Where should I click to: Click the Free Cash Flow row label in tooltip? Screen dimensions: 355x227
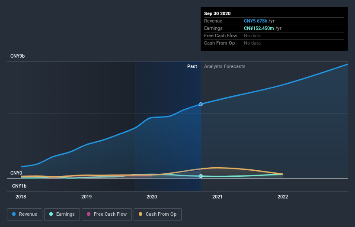click(x=221, y=36)
